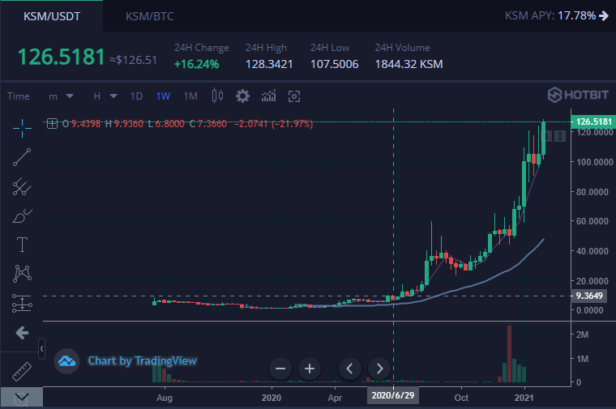Click the ≈$126.51 dollar estimate
This screenshot has height=409, width=616.
point(133,60)
